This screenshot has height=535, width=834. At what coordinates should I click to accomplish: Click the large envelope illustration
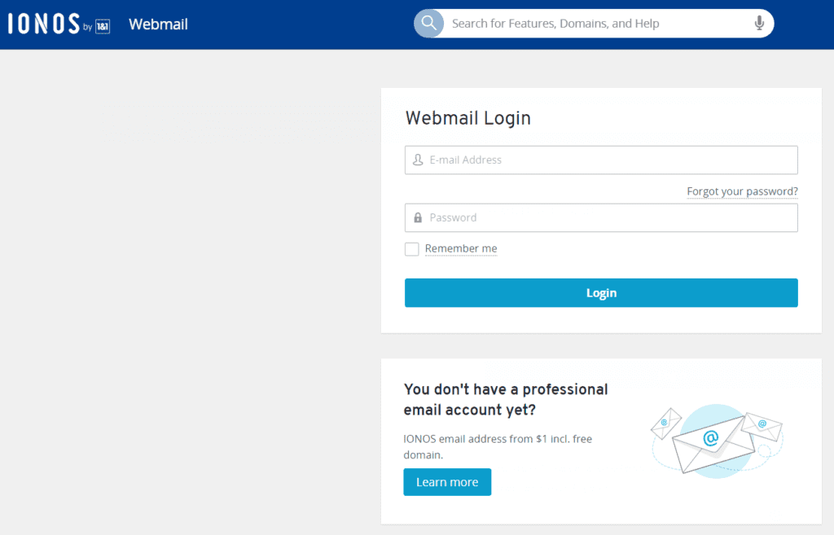tap(713, 444)
